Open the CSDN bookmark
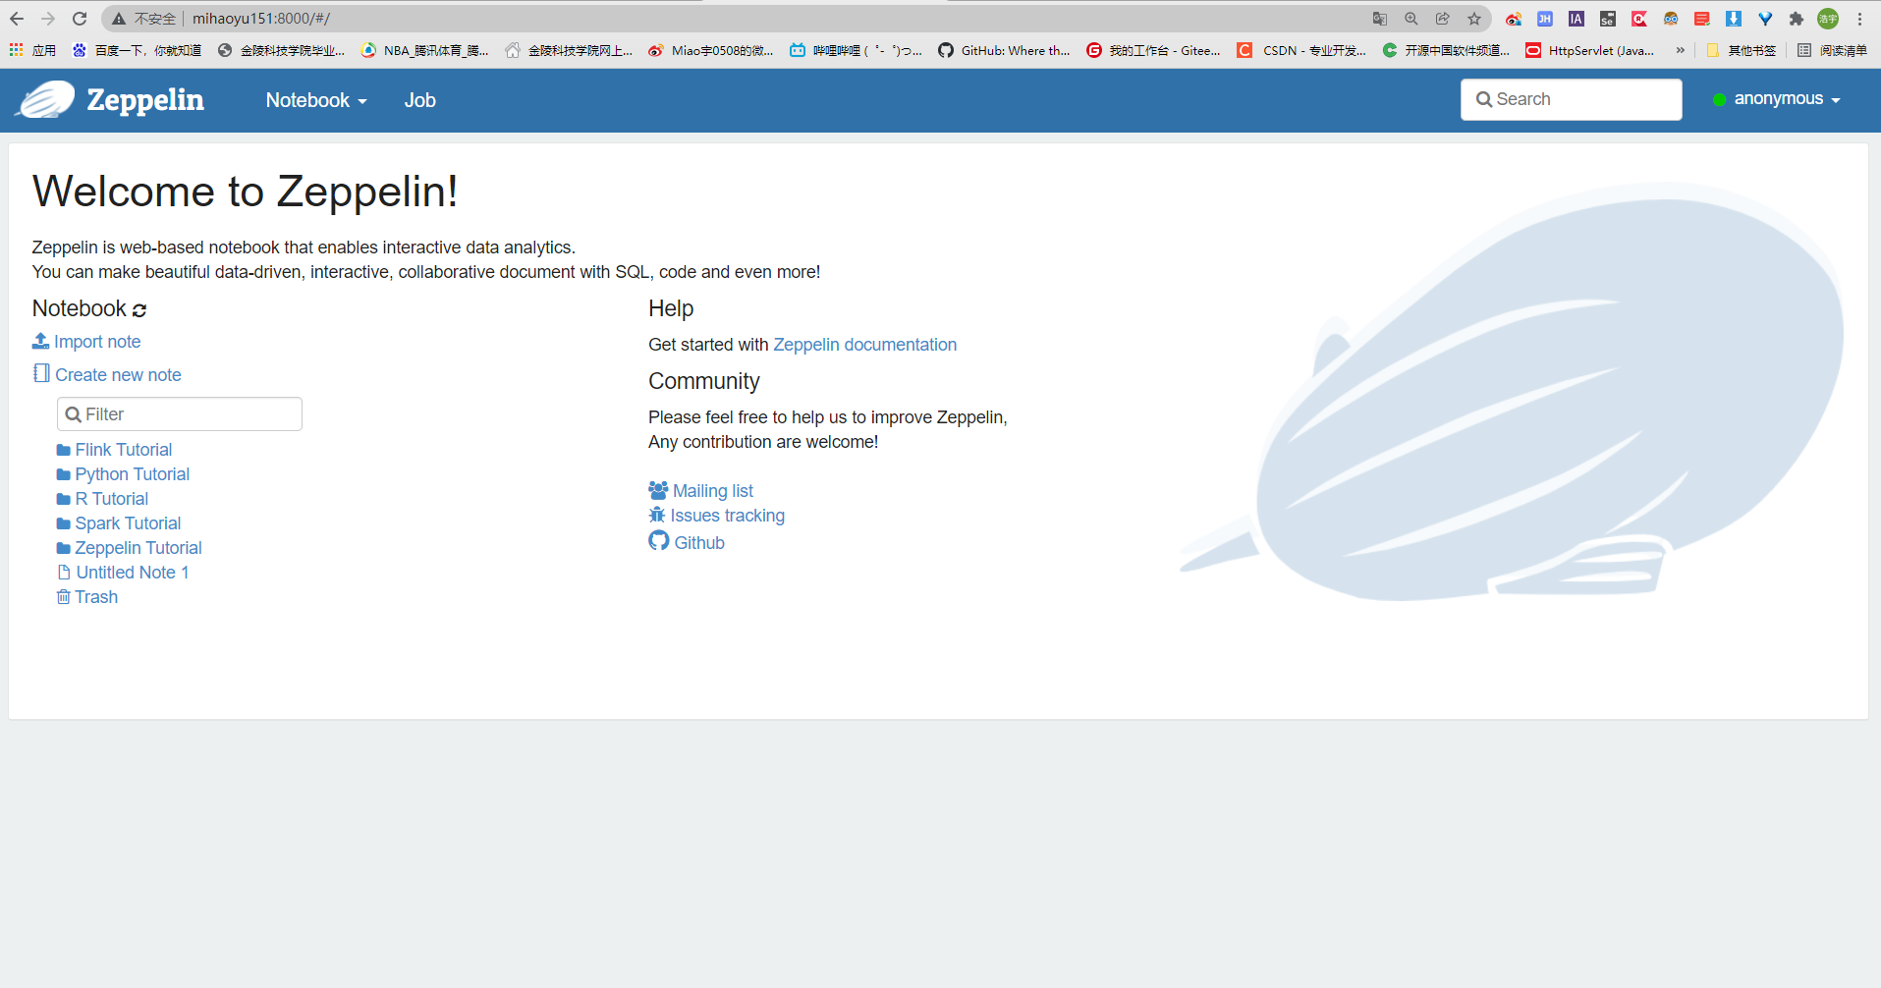 pos(1301,50)
